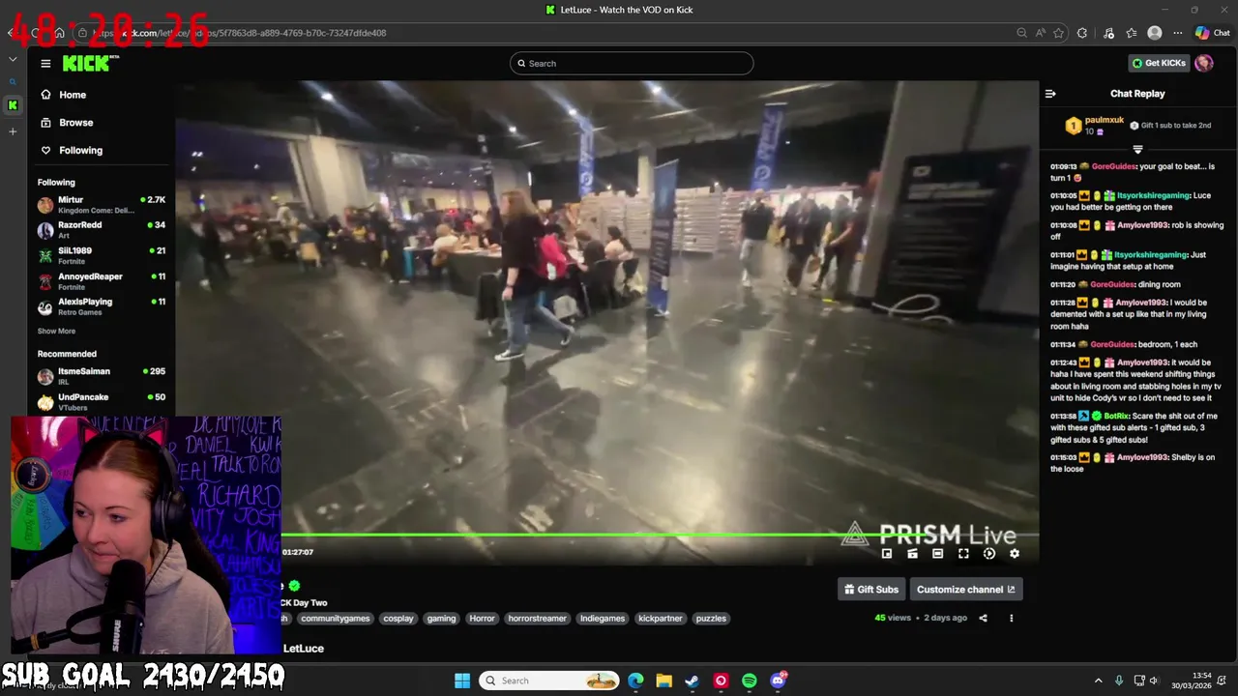Share this VOD
The width and height of the screenshot is (1238, 696).
[983, 618]
